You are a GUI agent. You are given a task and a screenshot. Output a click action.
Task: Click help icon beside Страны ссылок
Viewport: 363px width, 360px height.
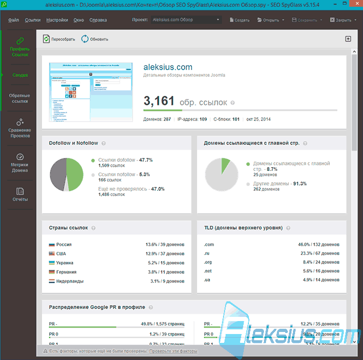click(x=93, y=228)
